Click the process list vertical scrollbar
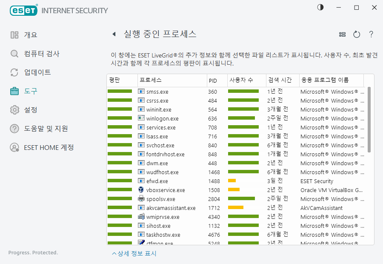The height and width of the screenshot is (264, 383). (369, 119)
